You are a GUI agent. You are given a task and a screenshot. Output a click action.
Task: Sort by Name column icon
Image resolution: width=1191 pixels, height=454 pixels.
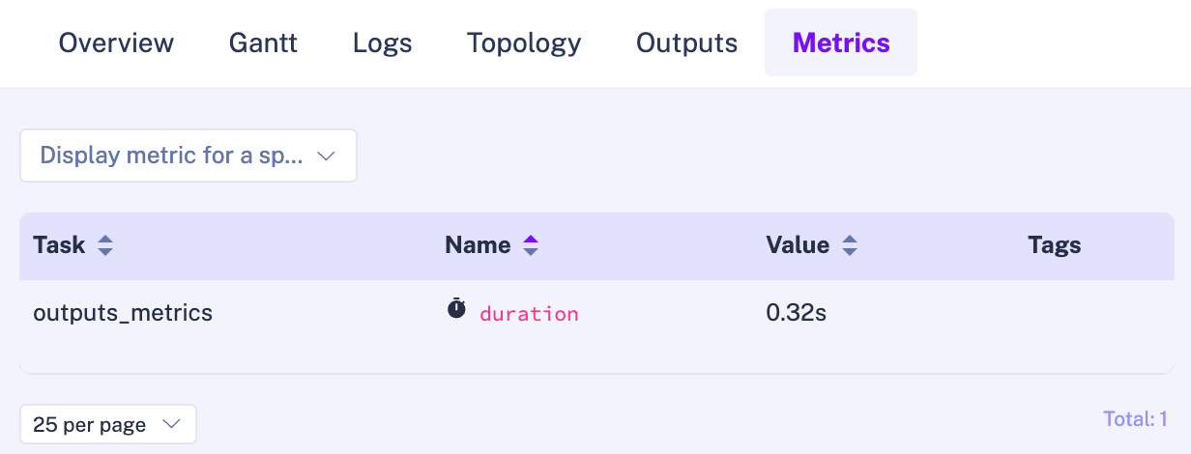[530, 246]
